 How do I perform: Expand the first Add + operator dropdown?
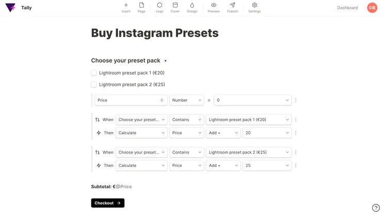click(222, 133)
